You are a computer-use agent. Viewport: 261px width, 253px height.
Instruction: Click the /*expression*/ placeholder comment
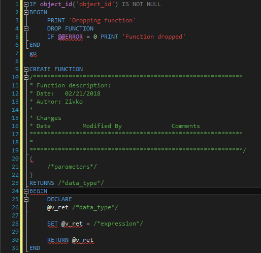pos(118,224)
